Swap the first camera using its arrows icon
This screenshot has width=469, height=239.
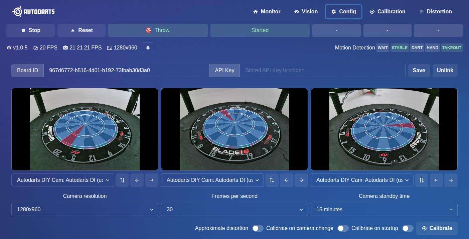[122, 180]
